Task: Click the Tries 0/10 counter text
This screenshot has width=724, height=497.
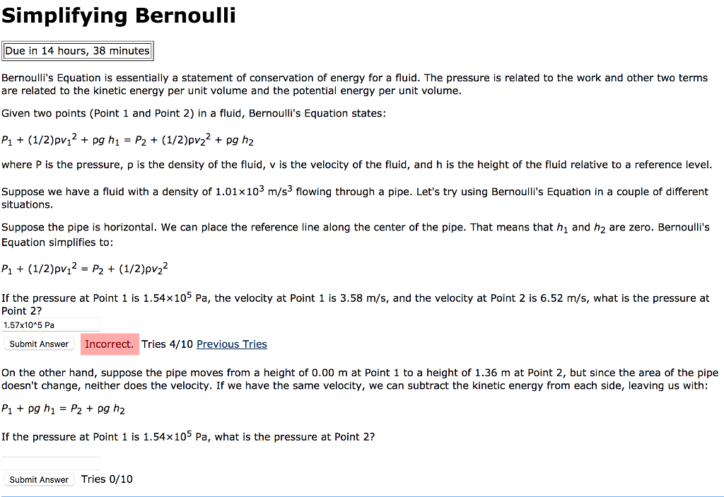Action: (x=106, y=479)
